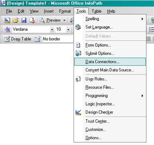Run Design Checker from the menu
This screenshot has width=154, height=145.
pyautogui.click(x=110, y=112)
